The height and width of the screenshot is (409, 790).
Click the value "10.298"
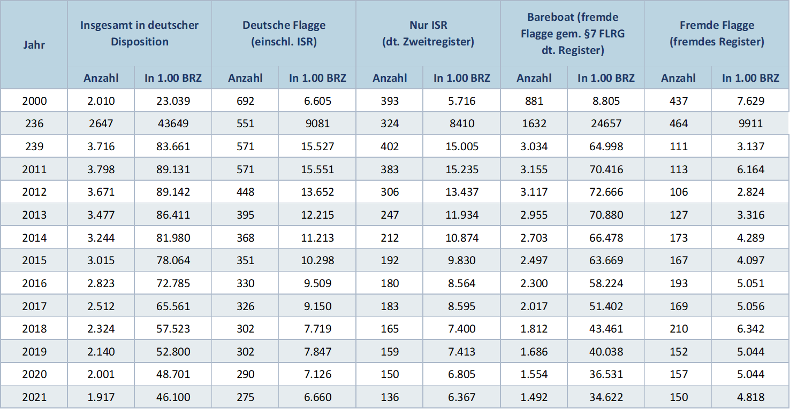tap(318, 260)
